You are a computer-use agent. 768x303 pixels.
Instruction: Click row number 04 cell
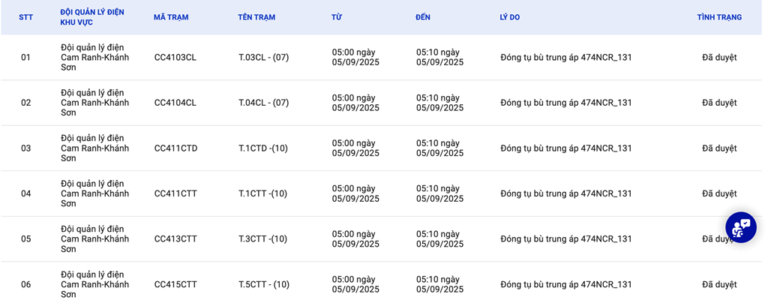[25, 193]
